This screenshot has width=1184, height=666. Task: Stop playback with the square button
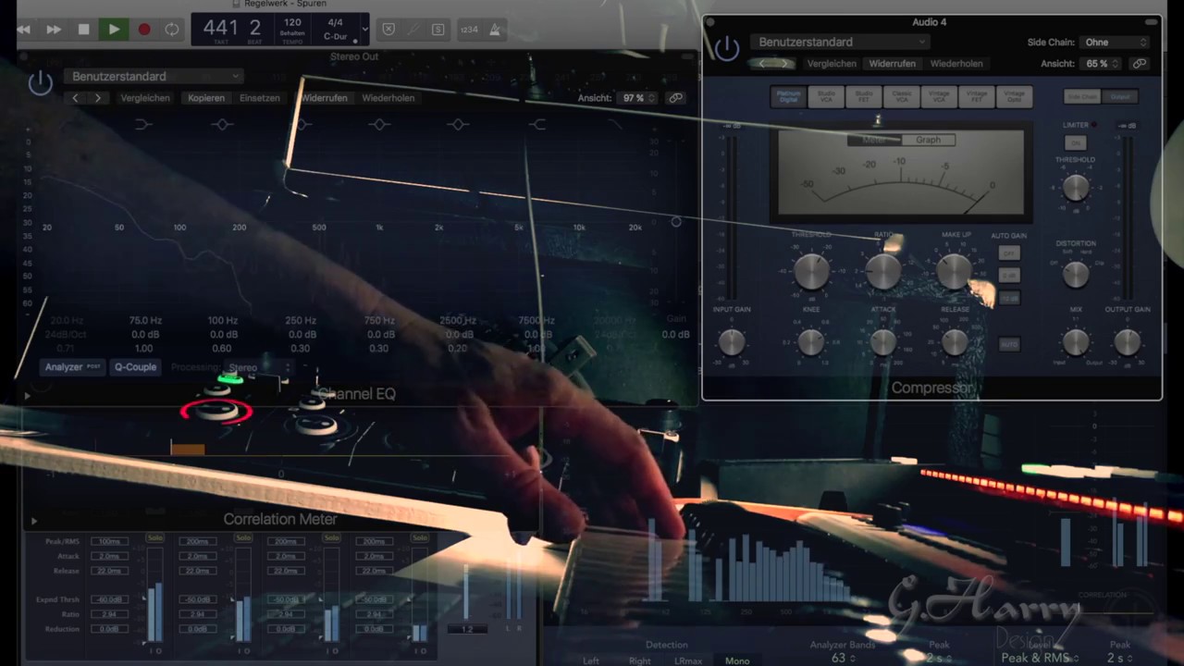[84, 30]
